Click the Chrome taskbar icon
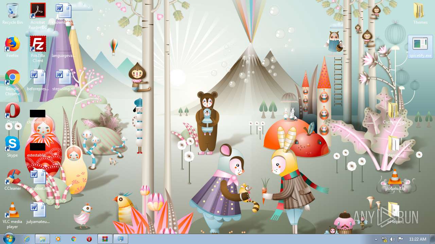Screen dimensions: 435x244 [74, 239]
